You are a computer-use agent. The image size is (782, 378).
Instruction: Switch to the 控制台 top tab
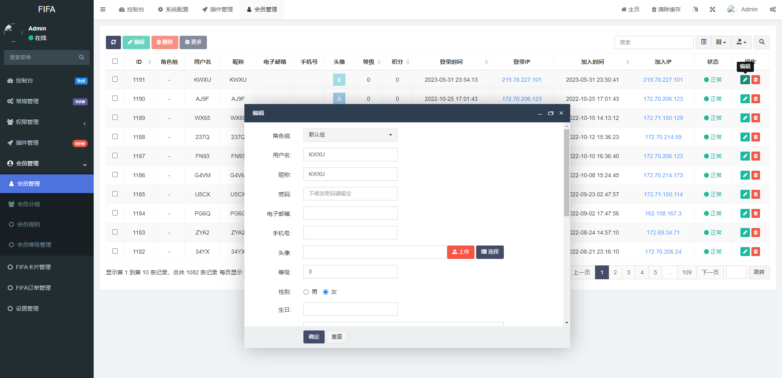132,9
